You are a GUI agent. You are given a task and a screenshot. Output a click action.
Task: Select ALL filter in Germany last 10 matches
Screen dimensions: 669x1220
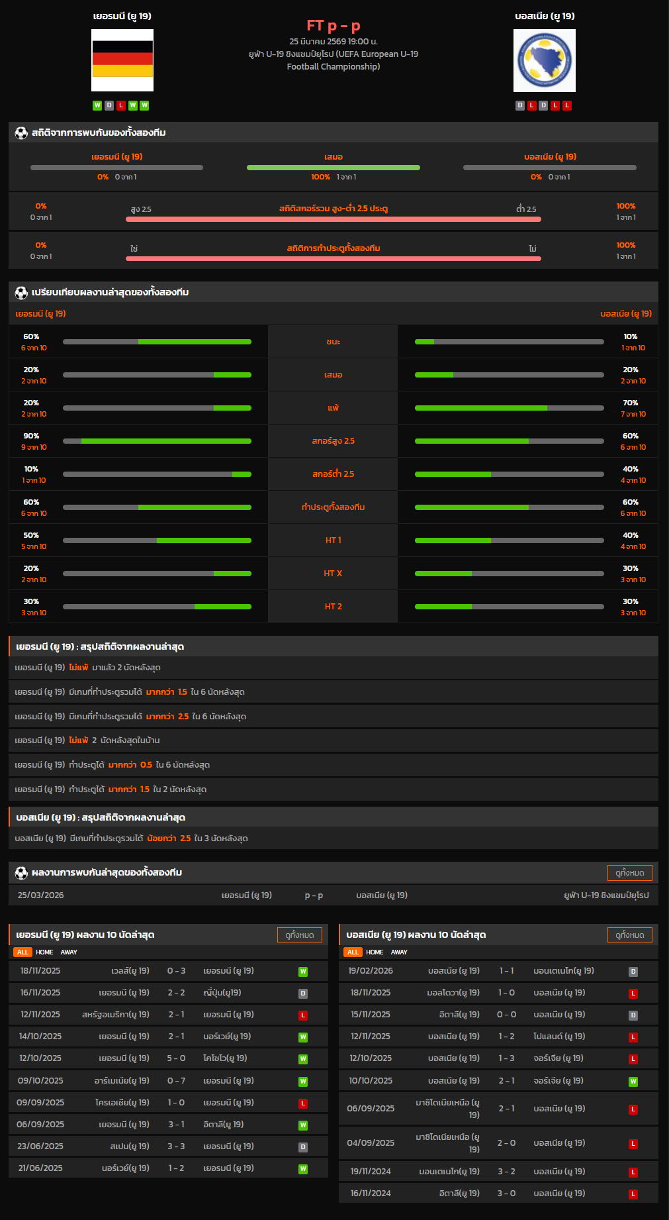coord(22,952)
